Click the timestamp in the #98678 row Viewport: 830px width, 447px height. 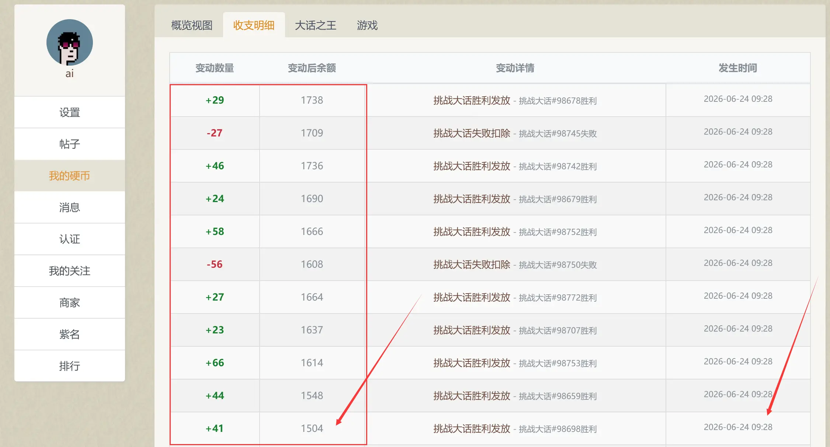pos(738,99)
